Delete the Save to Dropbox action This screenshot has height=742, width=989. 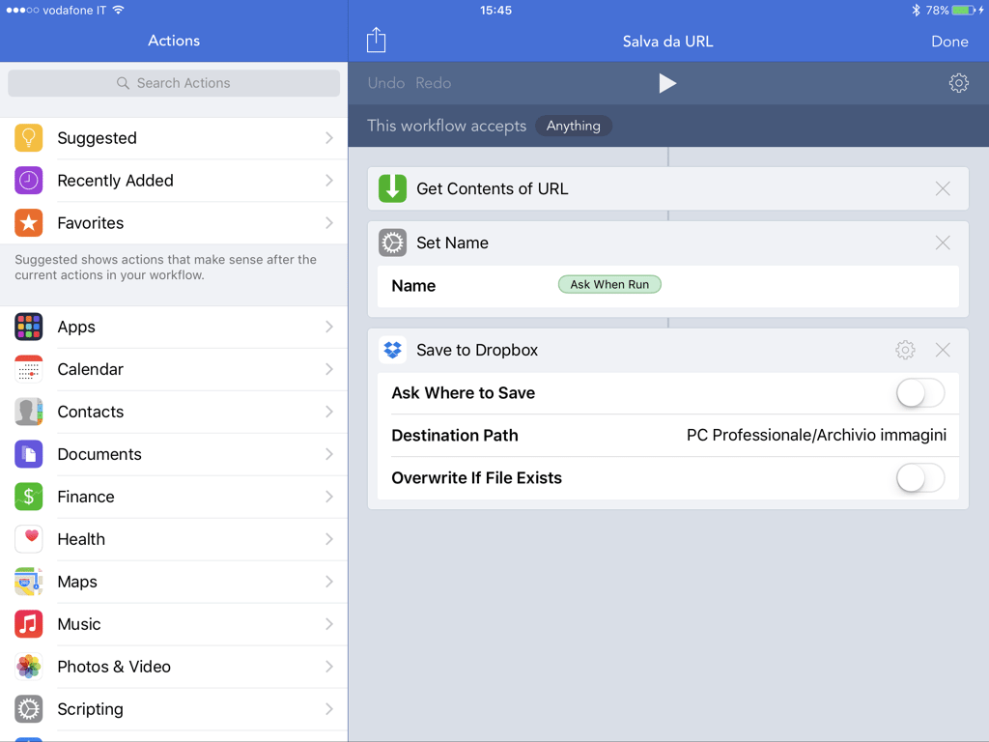[x=943, y=350]
